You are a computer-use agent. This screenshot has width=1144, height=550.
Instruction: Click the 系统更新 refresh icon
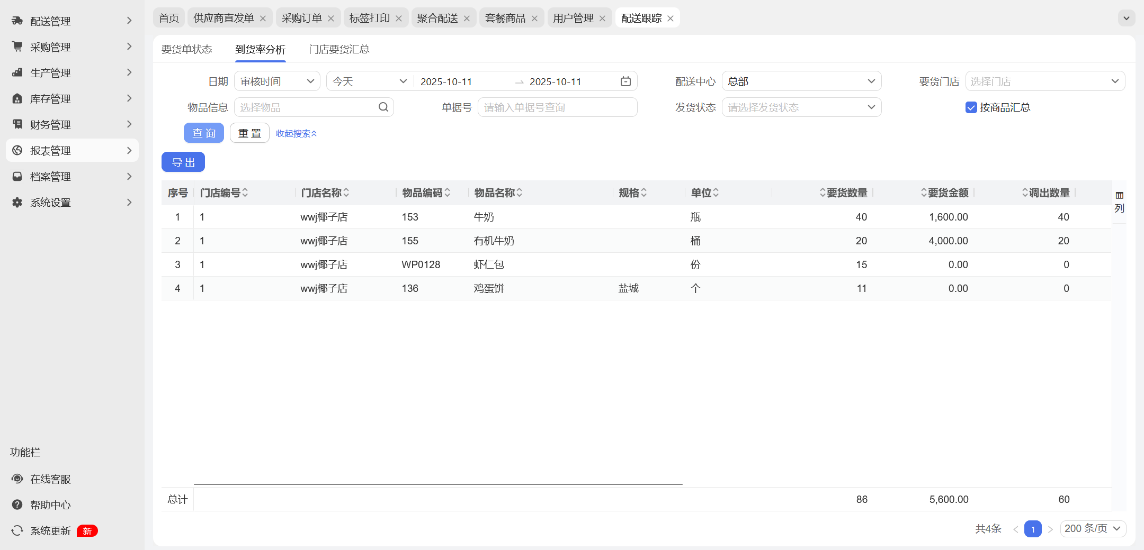click(x=17, y=531)
